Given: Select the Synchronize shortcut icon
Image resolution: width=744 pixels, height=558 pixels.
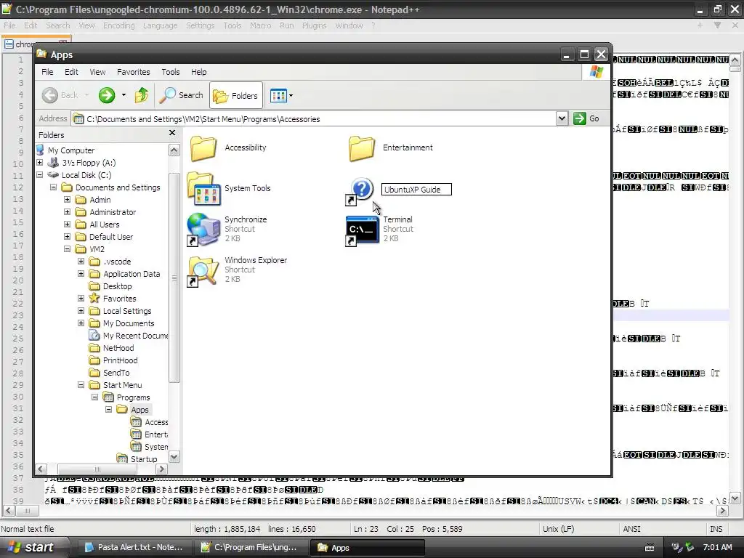Looking at the screenshot, I should [203, 229].
